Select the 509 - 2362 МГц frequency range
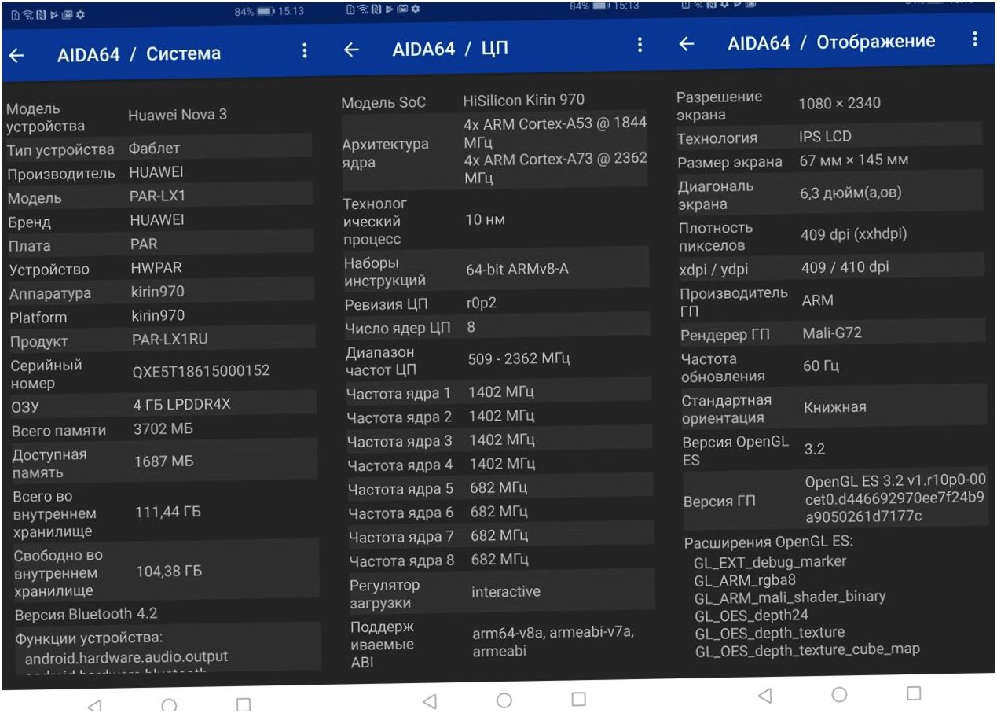The image size is (997, 713). coord(519,359)
